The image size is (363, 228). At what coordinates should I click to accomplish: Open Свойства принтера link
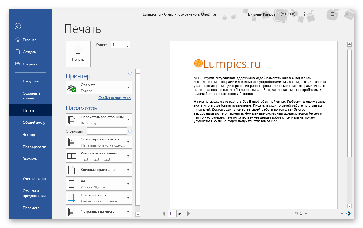(115, 98)
